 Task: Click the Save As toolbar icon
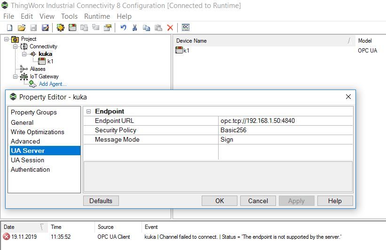tap(45, 28)
